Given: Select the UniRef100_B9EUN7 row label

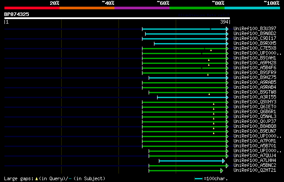Looking at the screenshot, I should [255, 131].
